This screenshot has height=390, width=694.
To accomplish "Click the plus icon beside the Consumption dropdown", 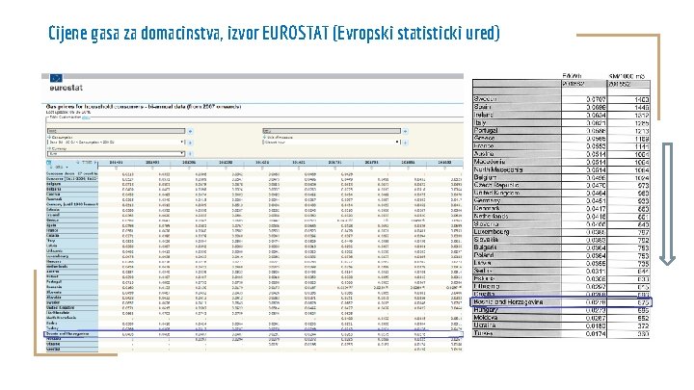I will point(190,143).
